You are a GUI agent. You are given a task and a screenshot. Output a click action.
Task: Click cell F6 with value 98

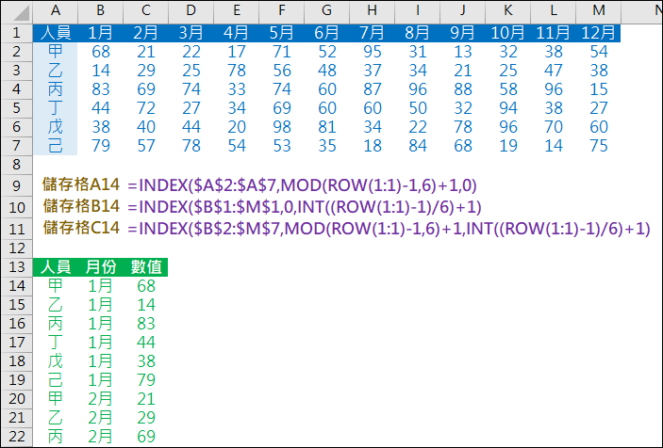pyautogui.click(x=282, y=126)
